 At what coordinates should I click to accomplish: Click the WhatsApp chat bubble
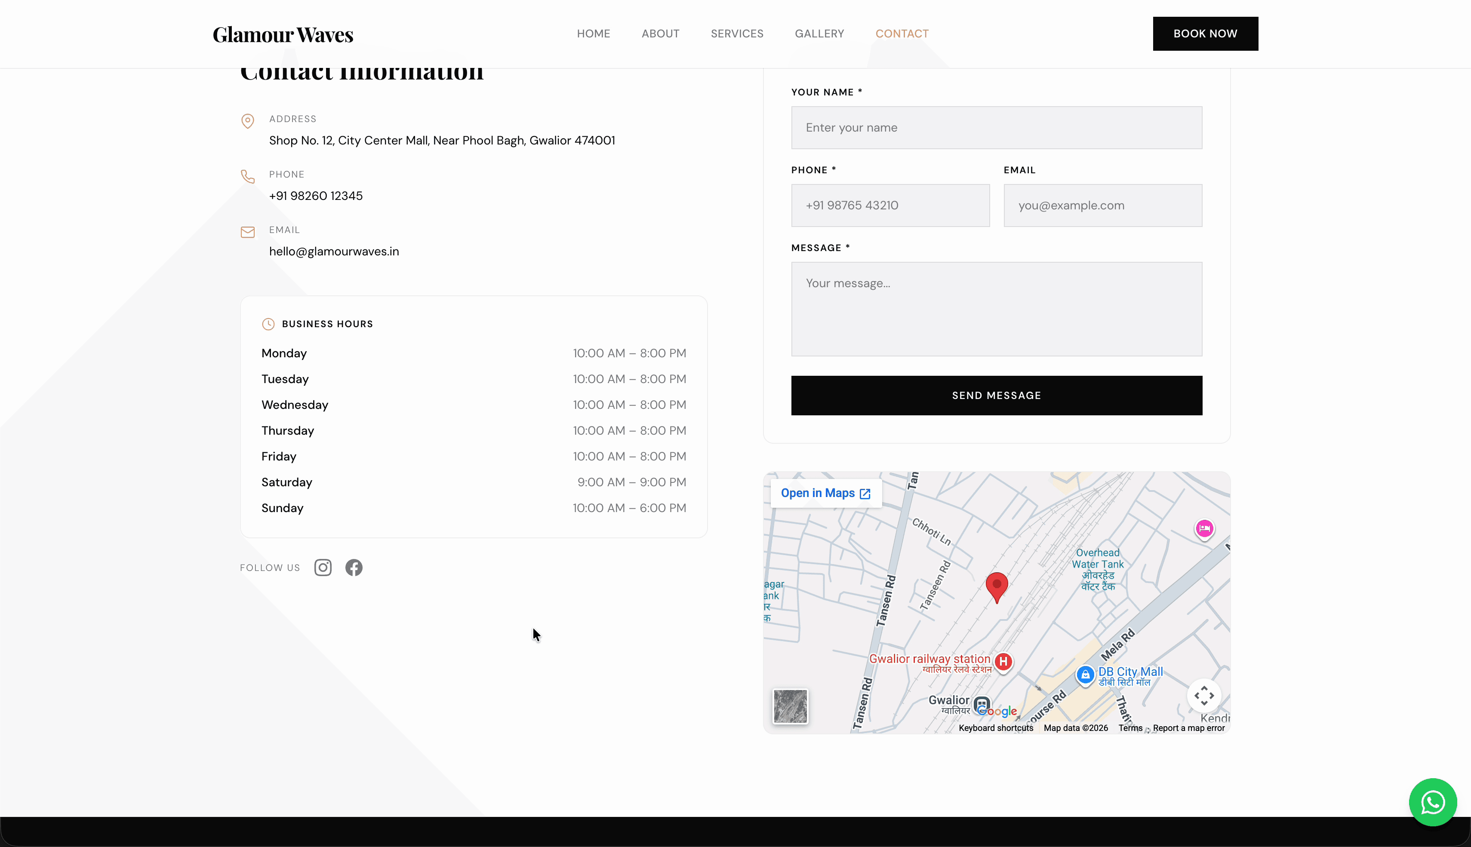point(1433,801)
